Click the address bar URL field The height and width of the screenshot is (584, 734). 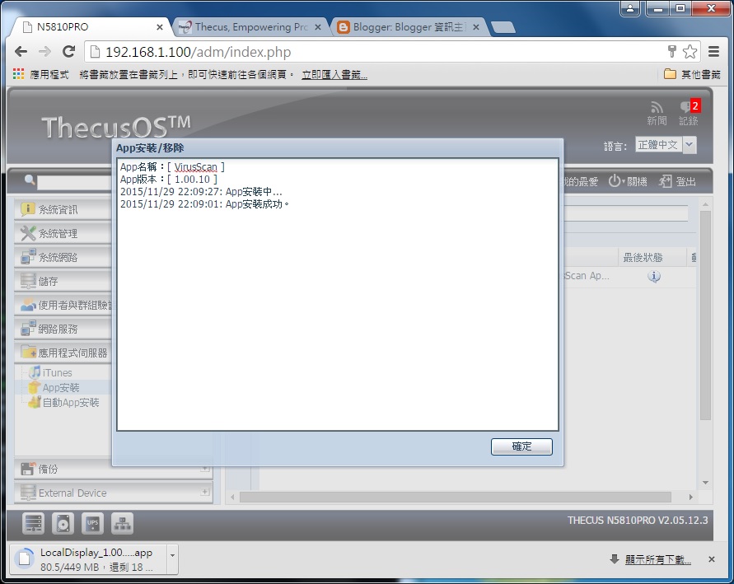pos(375,51)
